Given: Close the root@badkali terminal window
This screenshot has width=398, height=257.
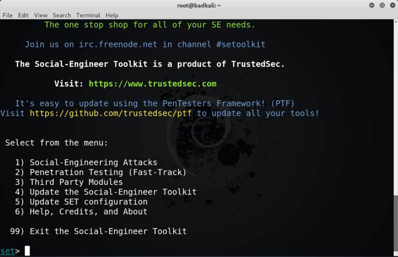Looking at the screenshot, I should (393, 5).
